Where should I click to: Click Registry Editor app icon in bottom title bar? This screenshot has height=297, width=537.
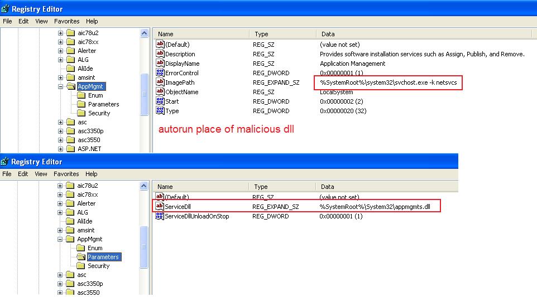[x=5, y=162]
